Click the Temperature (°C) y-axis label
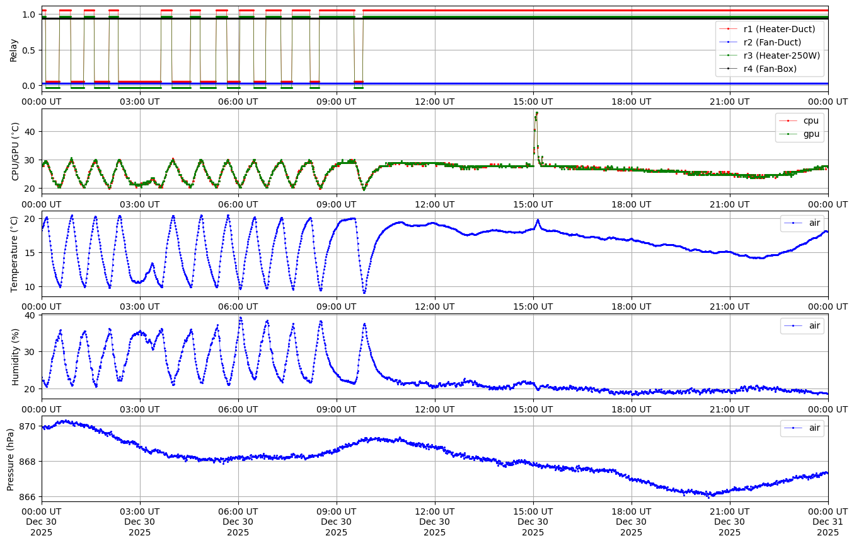The height and width of the screenshot is (543, 854). click(14, 254)
